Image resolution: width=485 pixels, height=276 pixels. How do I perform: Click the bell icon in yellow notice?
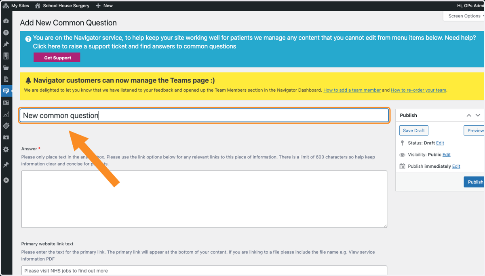pos(28,80)
